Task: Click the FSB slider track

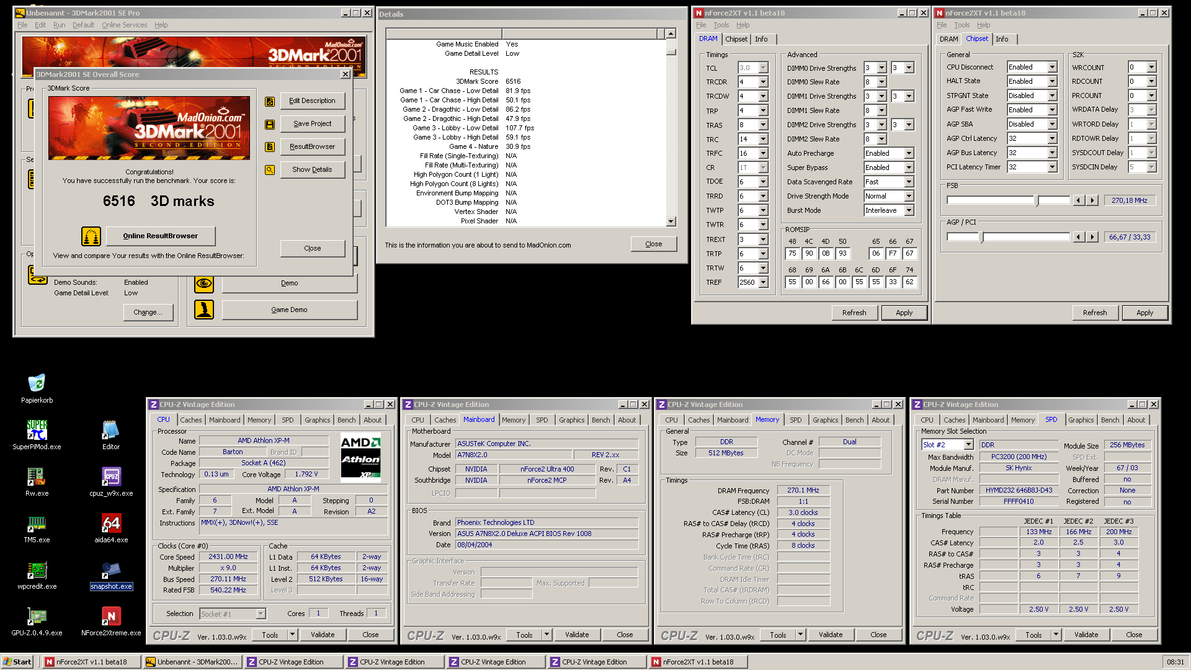Action: pos(1008,200)
